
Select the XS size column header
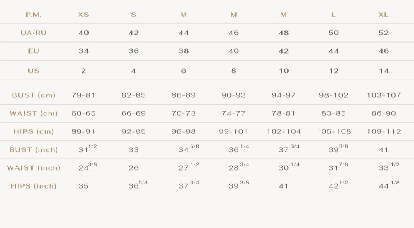[x=84, y=15]
